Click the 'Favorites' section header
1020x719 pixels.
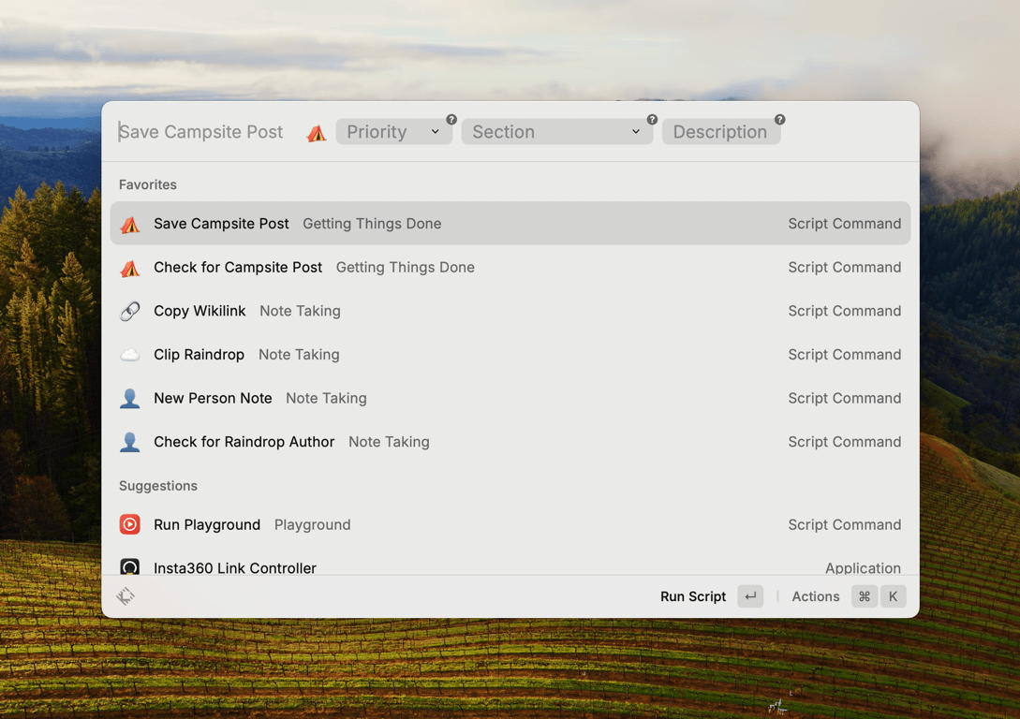coord(148,184)
